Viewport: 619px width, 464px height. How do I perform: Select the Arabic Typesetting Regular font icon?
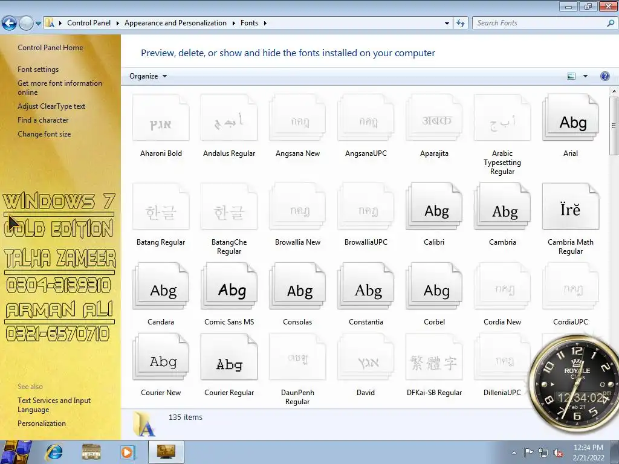pos(502,118)
